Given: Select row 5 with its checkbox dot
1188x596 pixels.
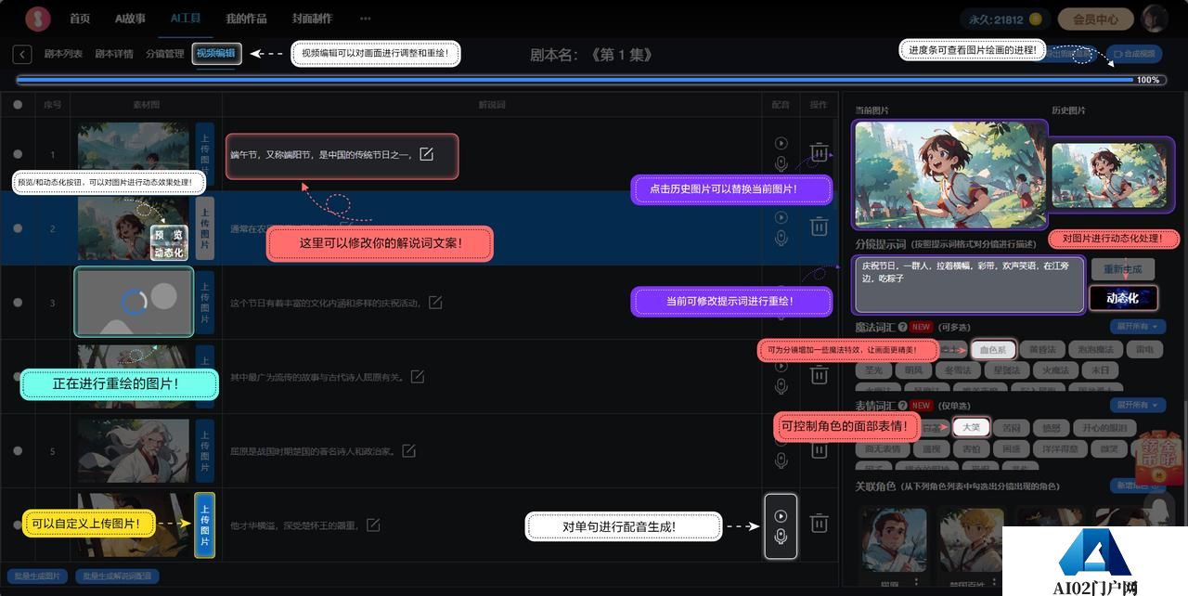Looking at the screenshot, I should point(18,451).
